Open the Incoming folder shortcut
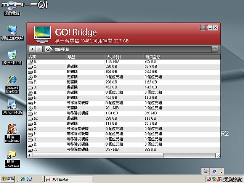The height and width of the screenshot is (183, 244). coord(12,159)
